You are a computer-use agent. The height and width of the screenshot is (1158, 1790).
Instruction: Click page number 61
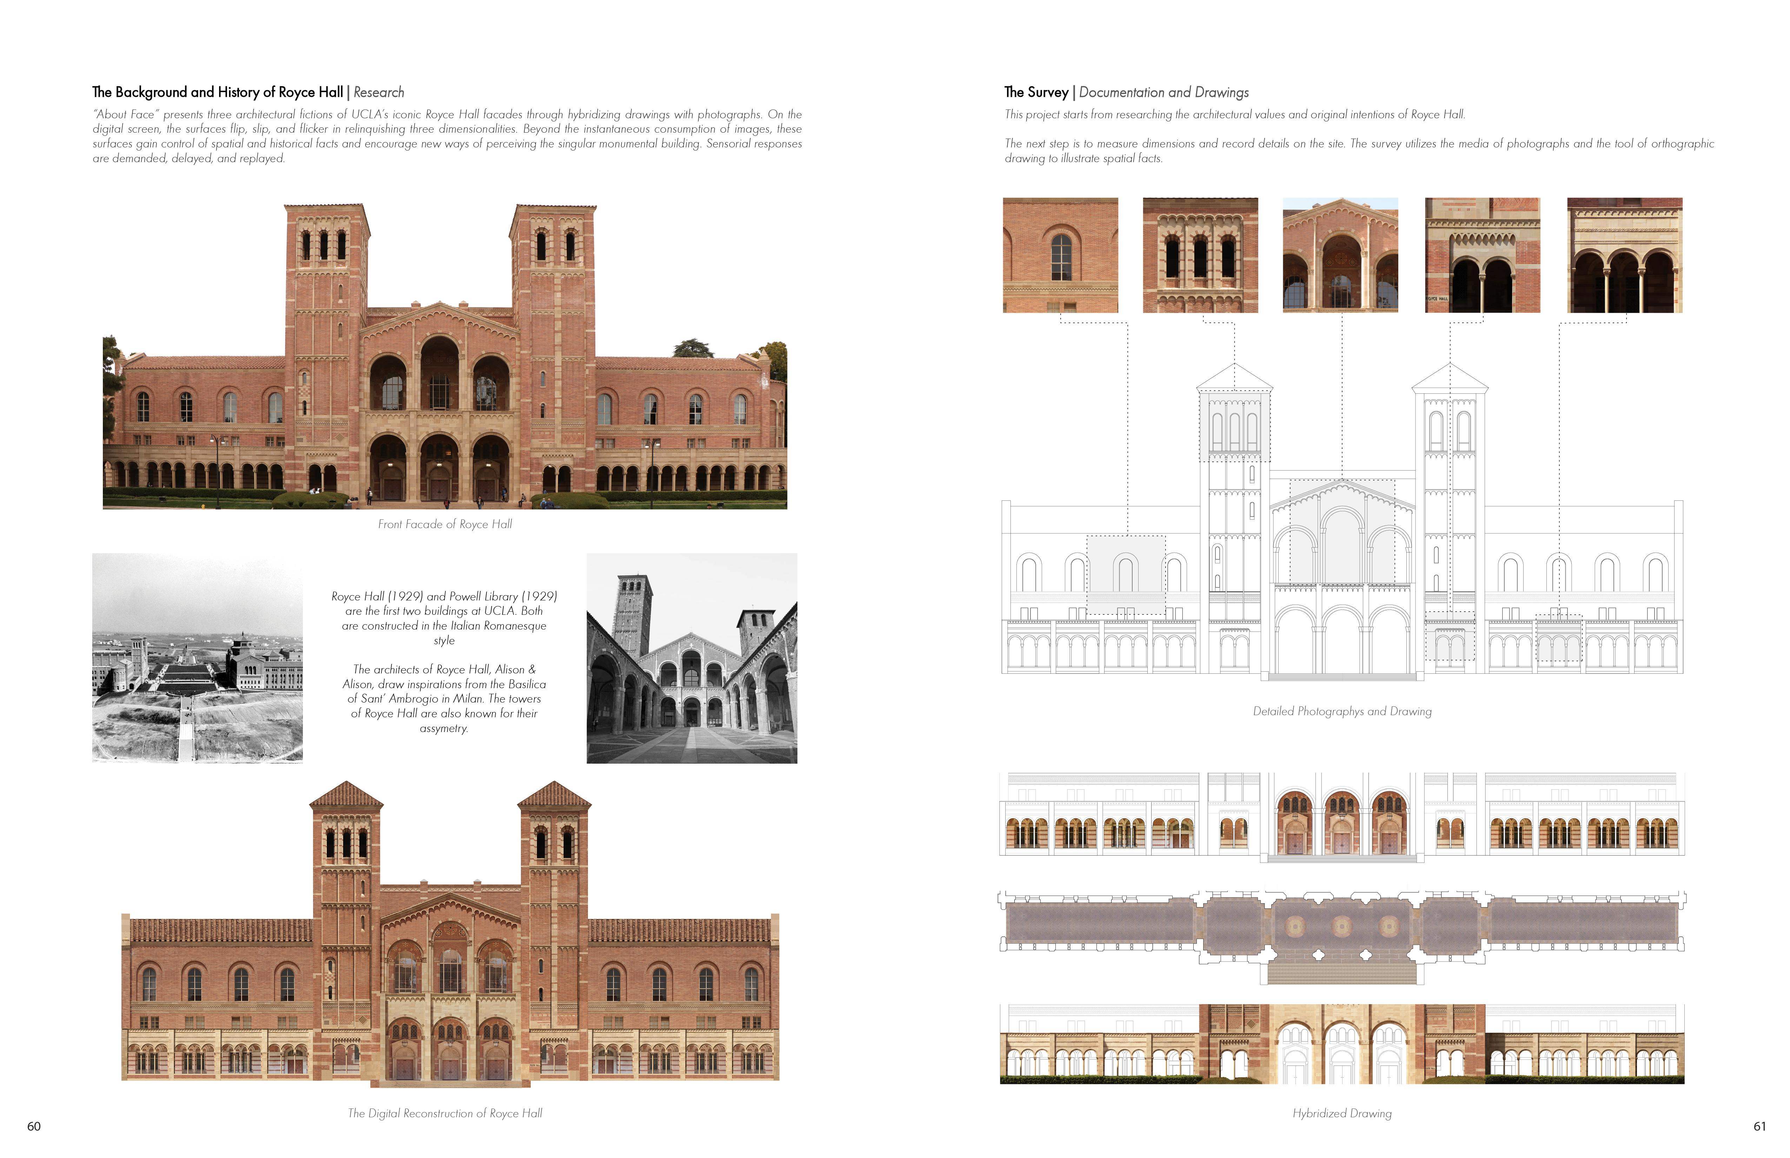pyautogui.click(x=1759, y=1126)
